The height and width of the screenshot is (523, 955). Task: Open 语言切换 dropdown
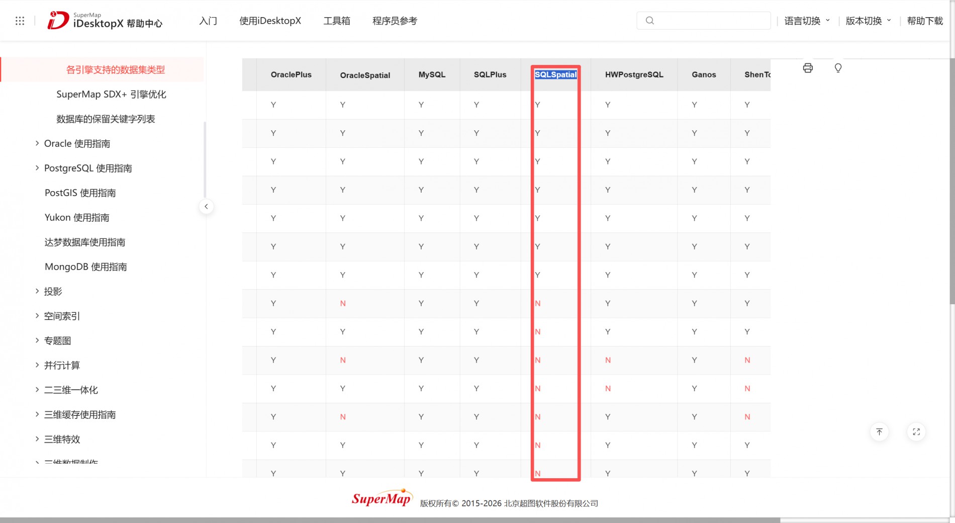807,21
